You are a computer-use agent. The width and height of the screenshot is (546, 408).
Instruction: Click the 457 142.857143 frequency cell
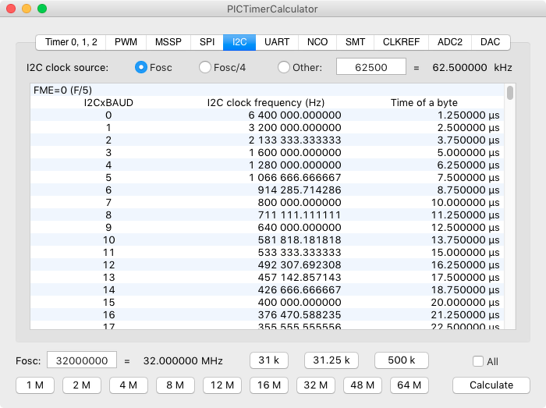[300, 278]
